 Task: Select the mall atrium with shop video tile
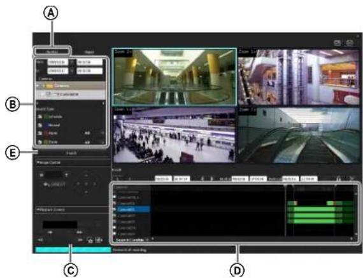[299, 77]
